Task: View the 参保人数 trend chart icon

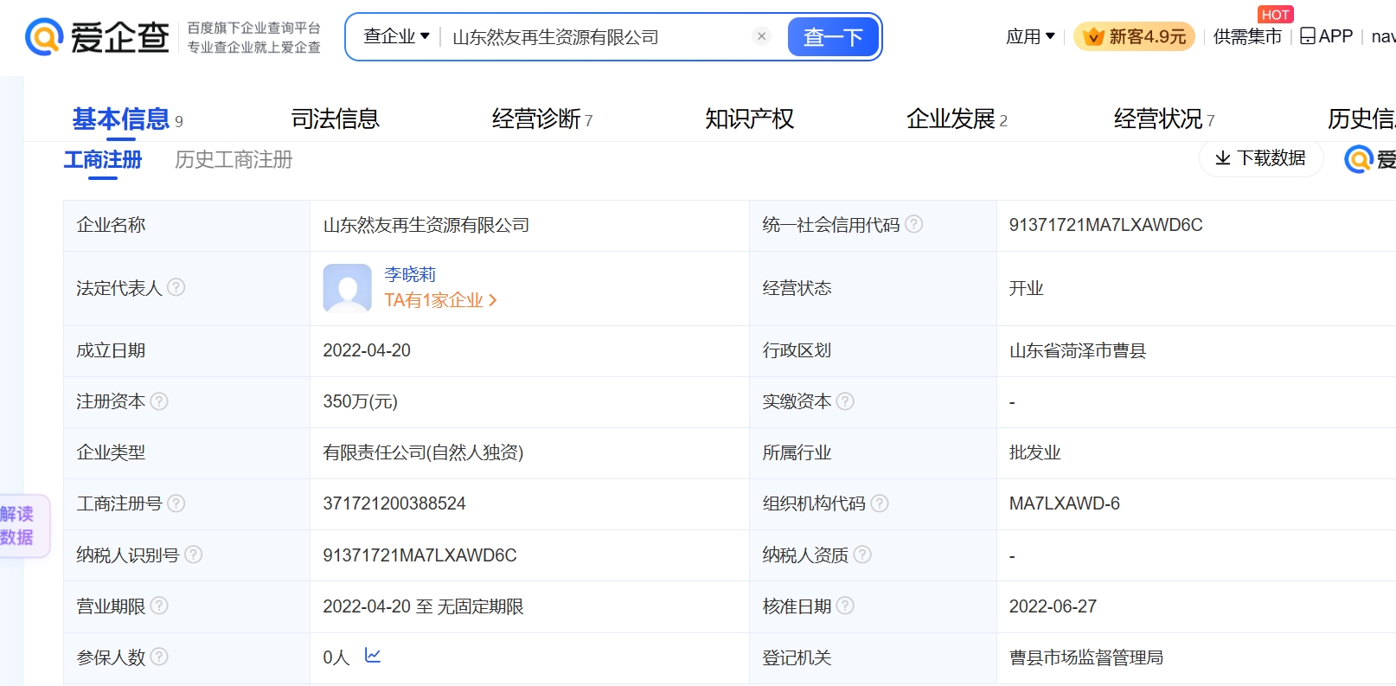Action: pos(373,656)
